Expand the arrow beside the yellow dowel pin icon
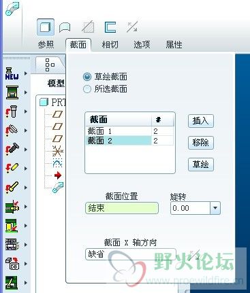250x293 pixels. point(26,169)
